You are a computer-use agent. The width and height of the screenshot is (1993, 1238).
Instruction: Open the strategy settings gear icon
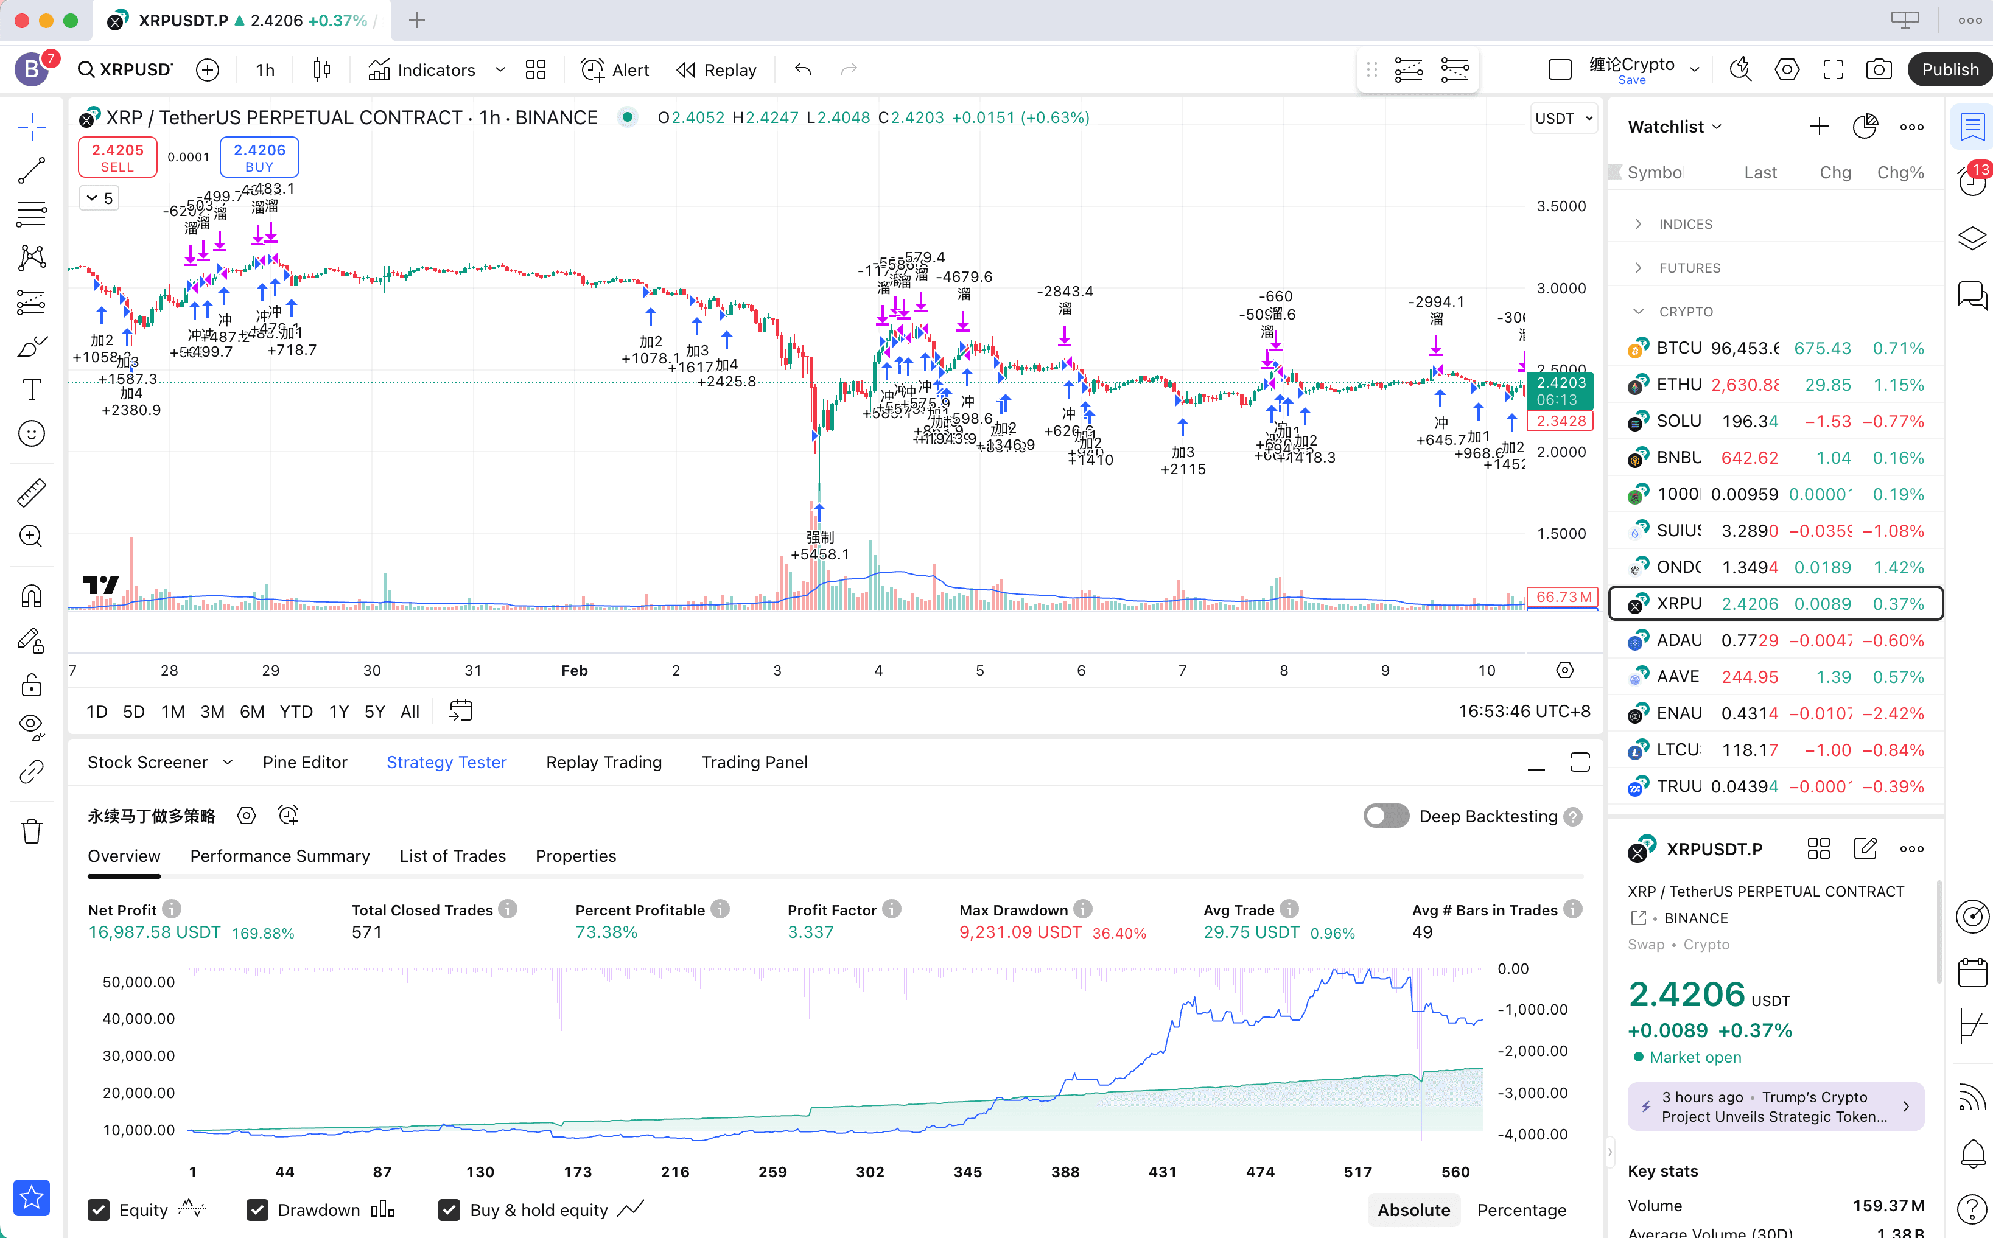pos(247,816)
